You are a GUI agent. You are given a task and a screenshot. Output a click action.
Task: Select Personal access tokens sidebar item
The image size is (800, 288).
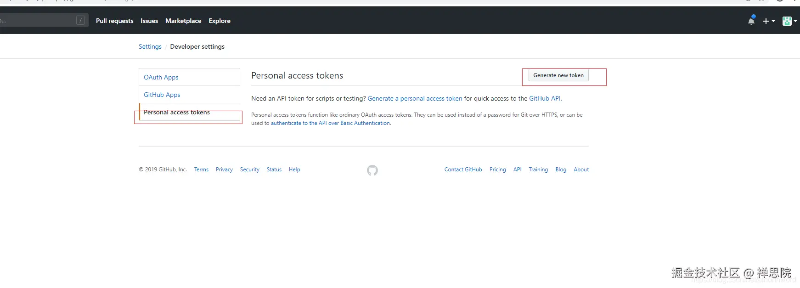(177, 113)
